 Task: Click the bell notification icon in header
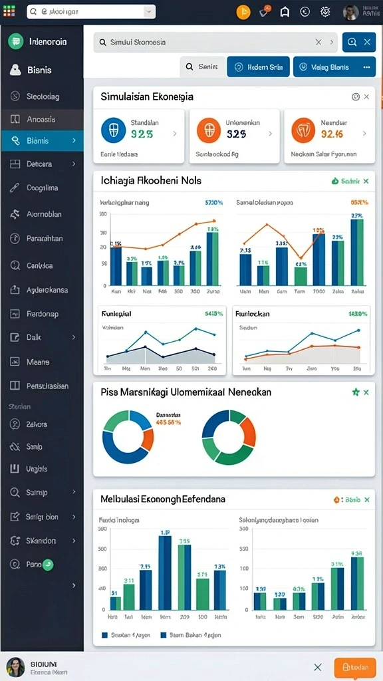285,12
